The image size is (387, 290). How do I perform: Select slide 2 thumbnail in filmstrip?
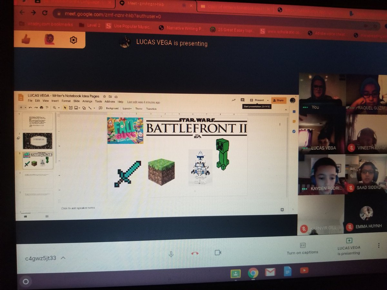(x=37, y=141)
